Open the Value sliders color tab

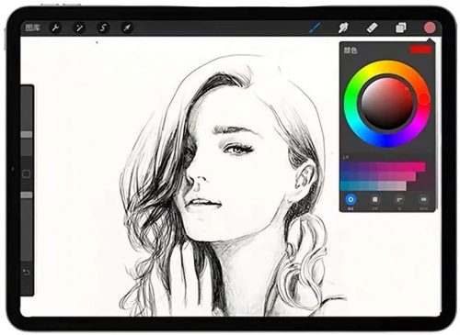[x=399, y=200]
